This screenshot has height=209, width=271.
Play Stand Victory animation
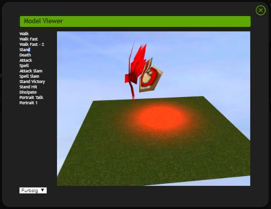pos(32,82)
